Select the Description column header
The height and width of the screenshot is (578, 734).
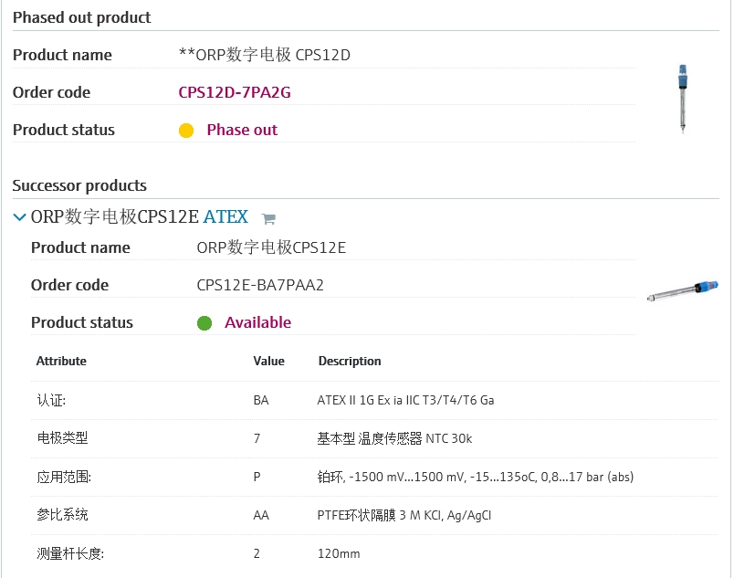(x=350, y=361)
